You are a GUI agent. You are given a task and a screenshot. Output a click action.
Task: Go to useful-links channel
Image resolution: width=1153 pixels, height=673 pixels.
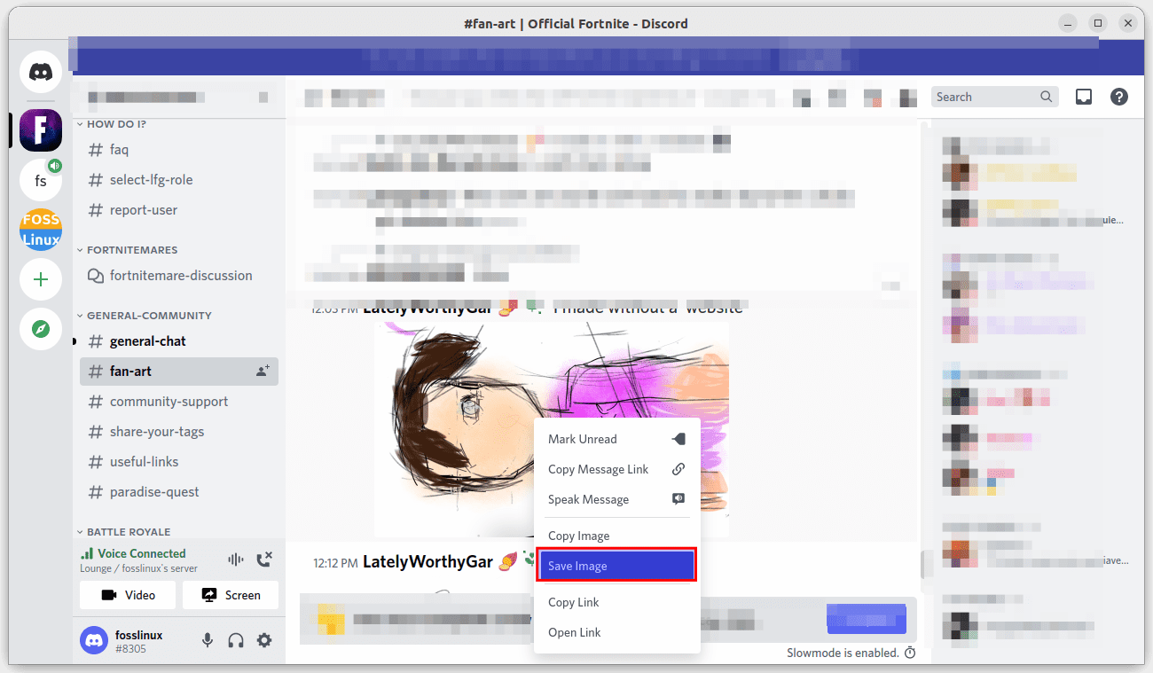179,462
